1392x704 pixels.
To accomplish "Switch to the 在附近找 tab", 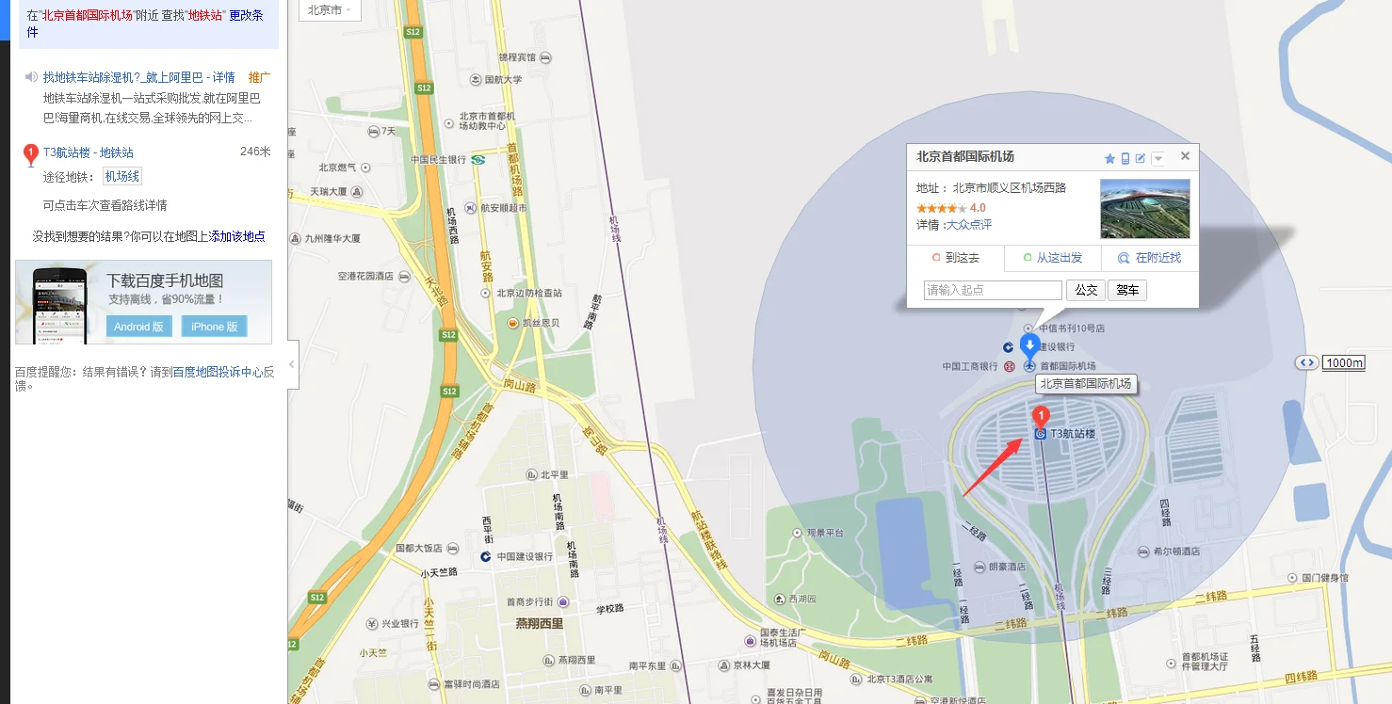I will pos(1150,258).
